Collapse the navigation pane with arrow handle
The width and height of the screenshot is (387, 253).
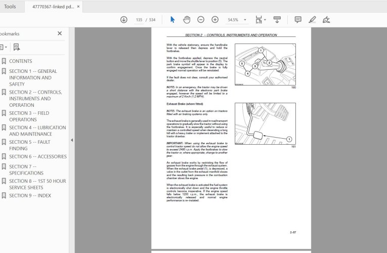pyautogui.click(x=72, y=140)
